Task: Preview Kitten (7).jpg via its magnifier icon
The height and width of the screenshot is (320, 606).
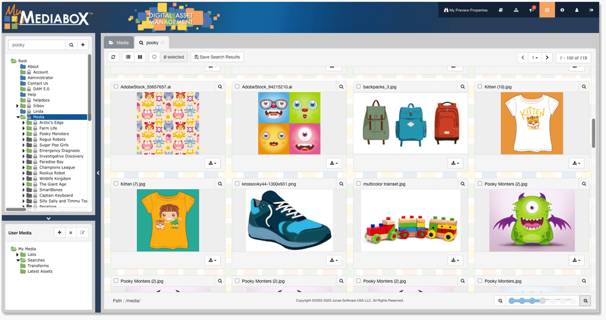Action: (x=220, y=184)
